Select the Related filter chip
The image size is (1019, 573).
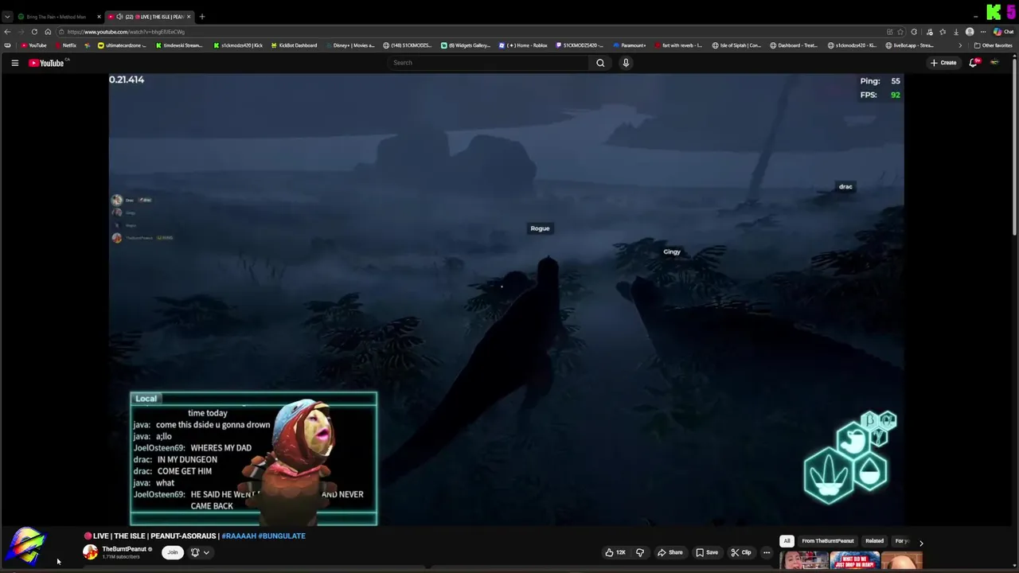874,541
